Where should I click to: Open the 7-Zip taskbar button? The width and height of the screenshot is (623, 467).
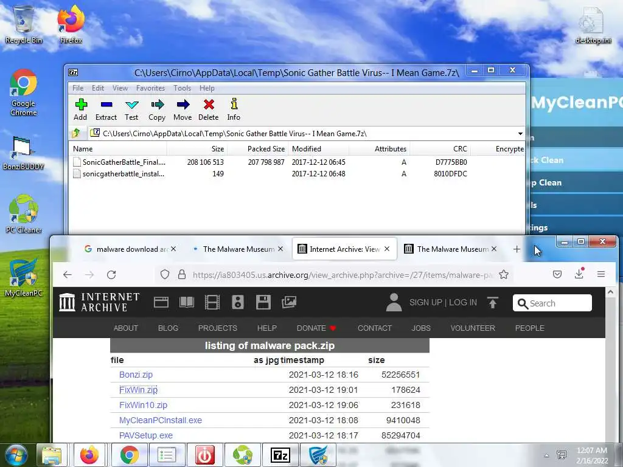(280, 455)
